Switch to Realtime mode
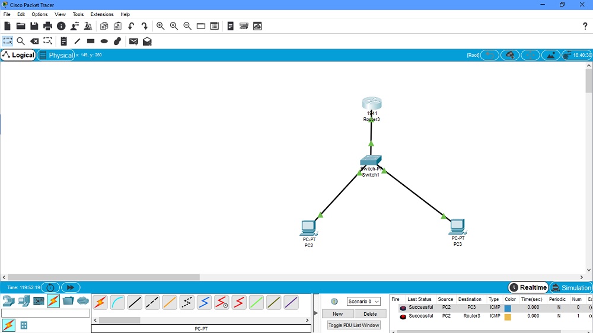Screen dimensions: 593x333 (528, 287)
